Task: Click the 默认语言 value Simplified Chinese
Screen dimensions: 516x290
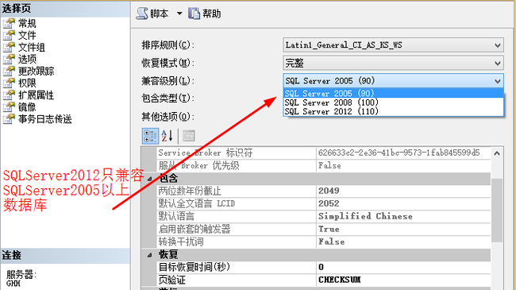Action: click(365, 216)
